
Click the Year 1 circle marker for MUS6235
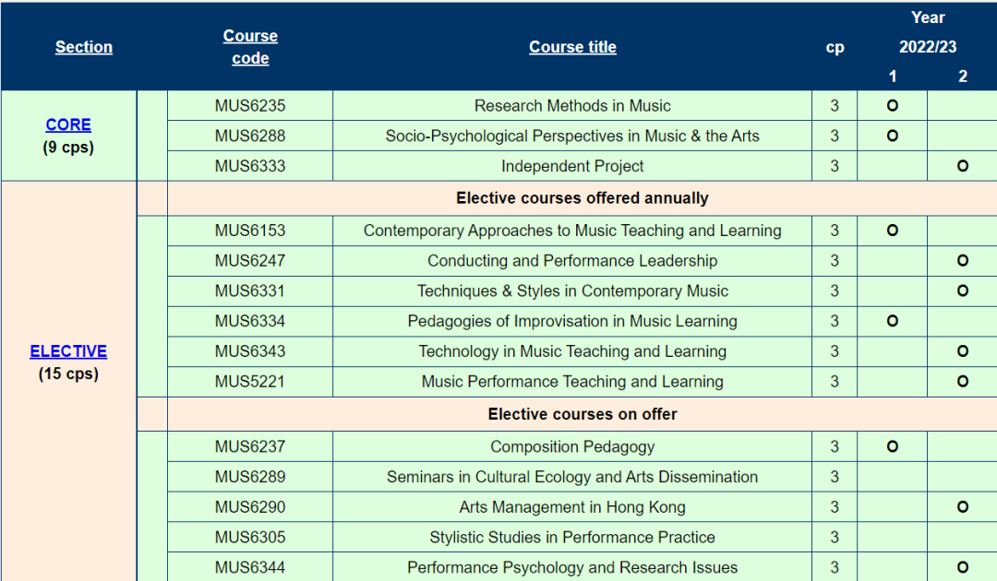pos(893,105)
